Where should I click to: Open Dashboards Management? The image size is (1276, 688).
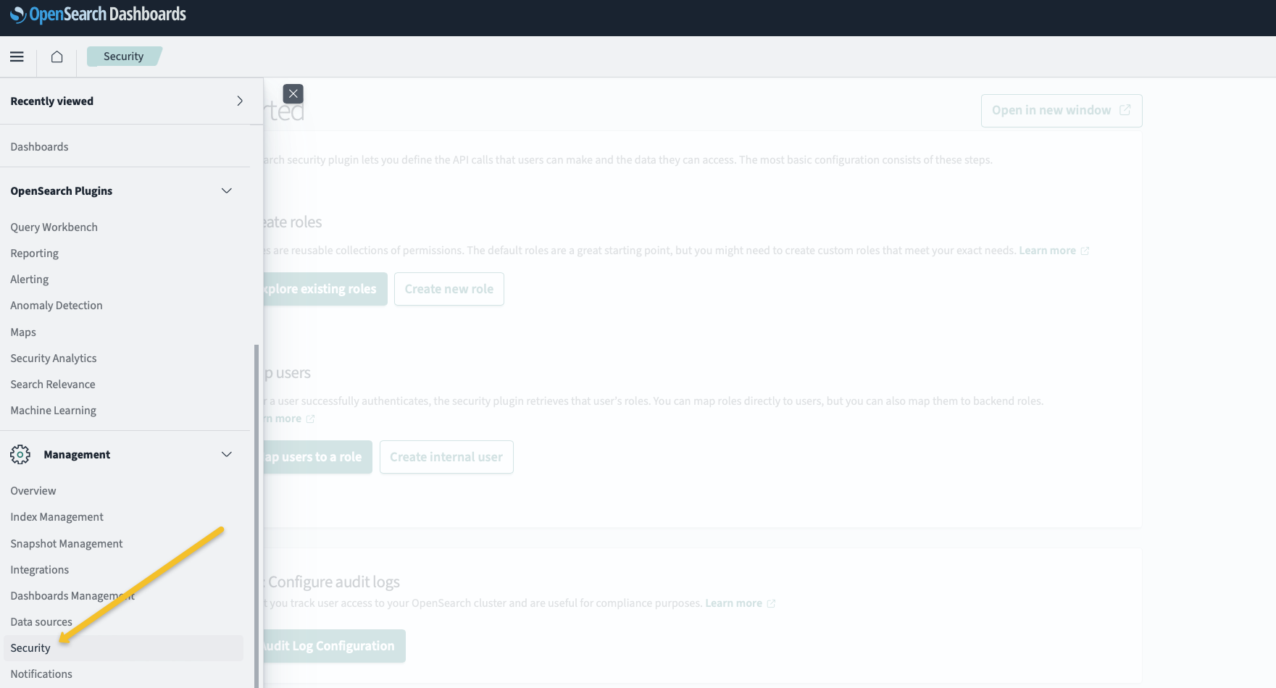tap(72, 595)
